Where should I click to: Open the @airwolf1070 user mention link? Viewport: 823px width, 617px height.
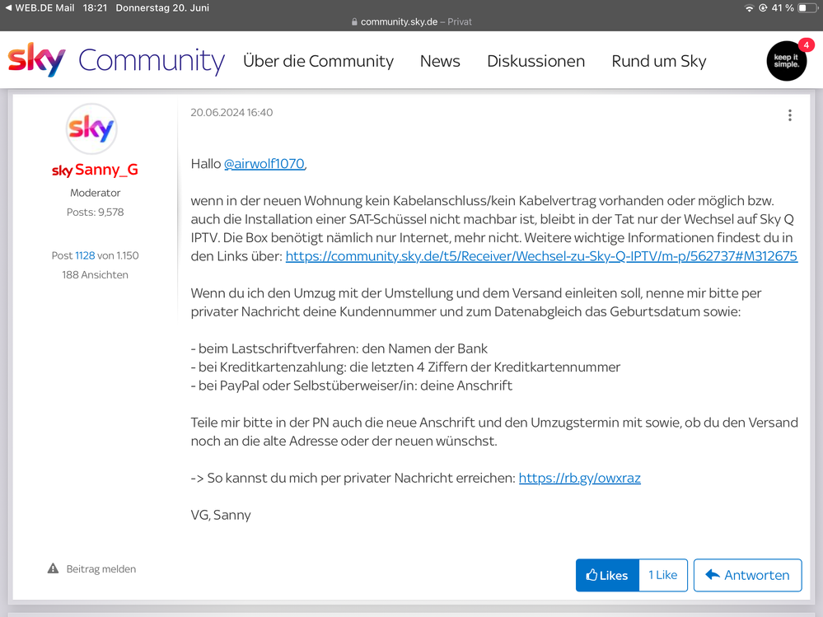[x=264, y=164]
